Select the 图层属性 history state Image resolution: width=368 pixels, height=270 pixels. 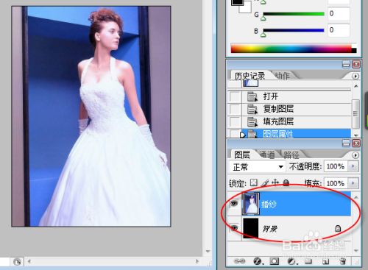[297, 133]
